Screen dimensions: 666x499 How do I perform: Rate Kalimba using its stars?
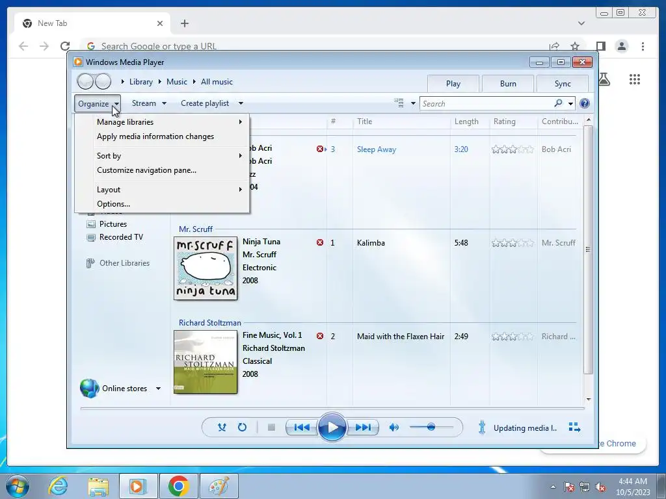(513, 243)
